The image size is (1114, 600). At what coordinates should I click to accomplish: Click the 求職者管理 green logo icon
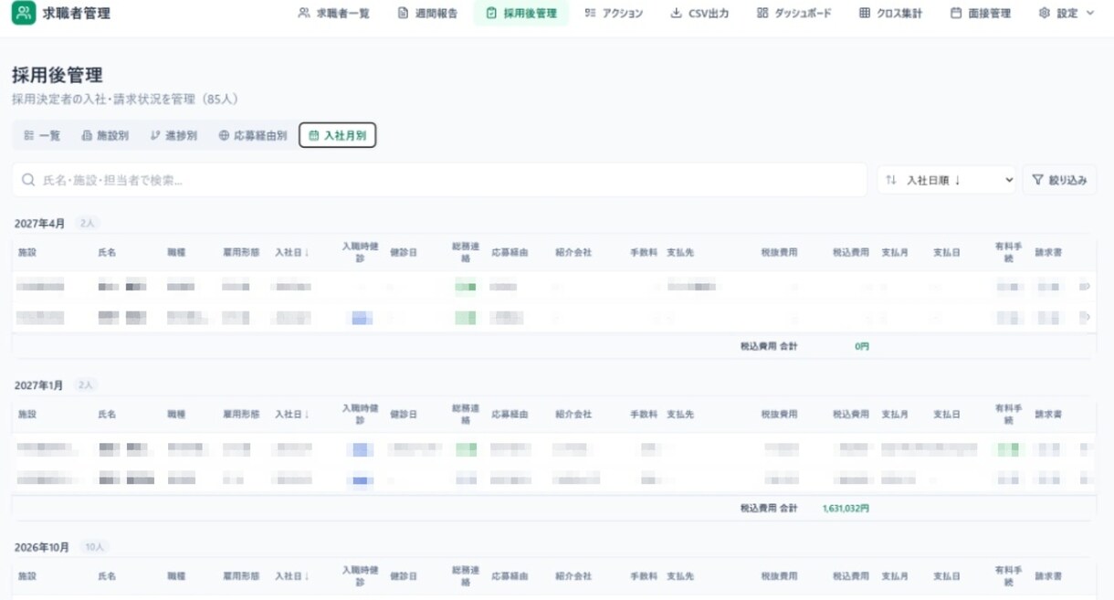click(x=25, y=13)
